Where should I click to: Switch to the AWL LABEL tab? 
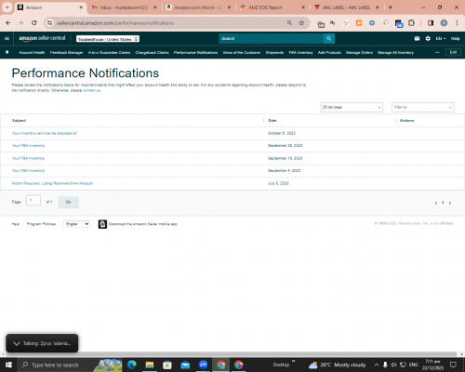(347, 7)
